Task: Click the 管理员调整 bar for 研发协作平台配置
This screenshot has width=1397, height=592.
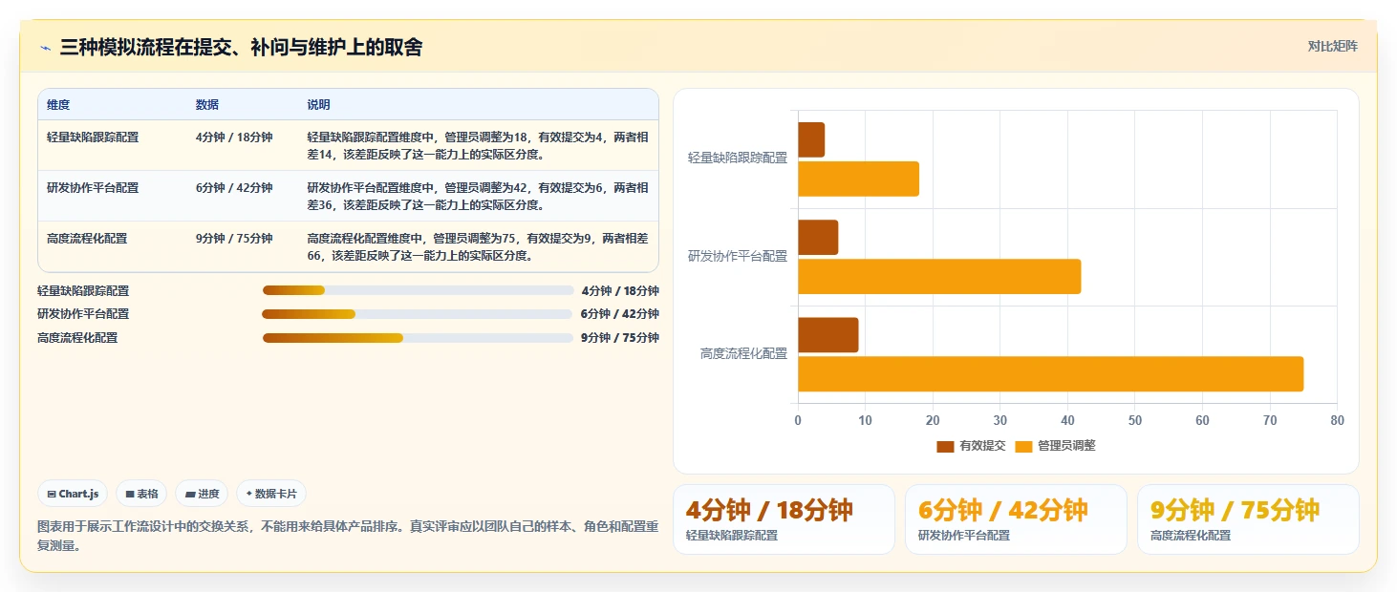Action: click(x=939, y=277)
